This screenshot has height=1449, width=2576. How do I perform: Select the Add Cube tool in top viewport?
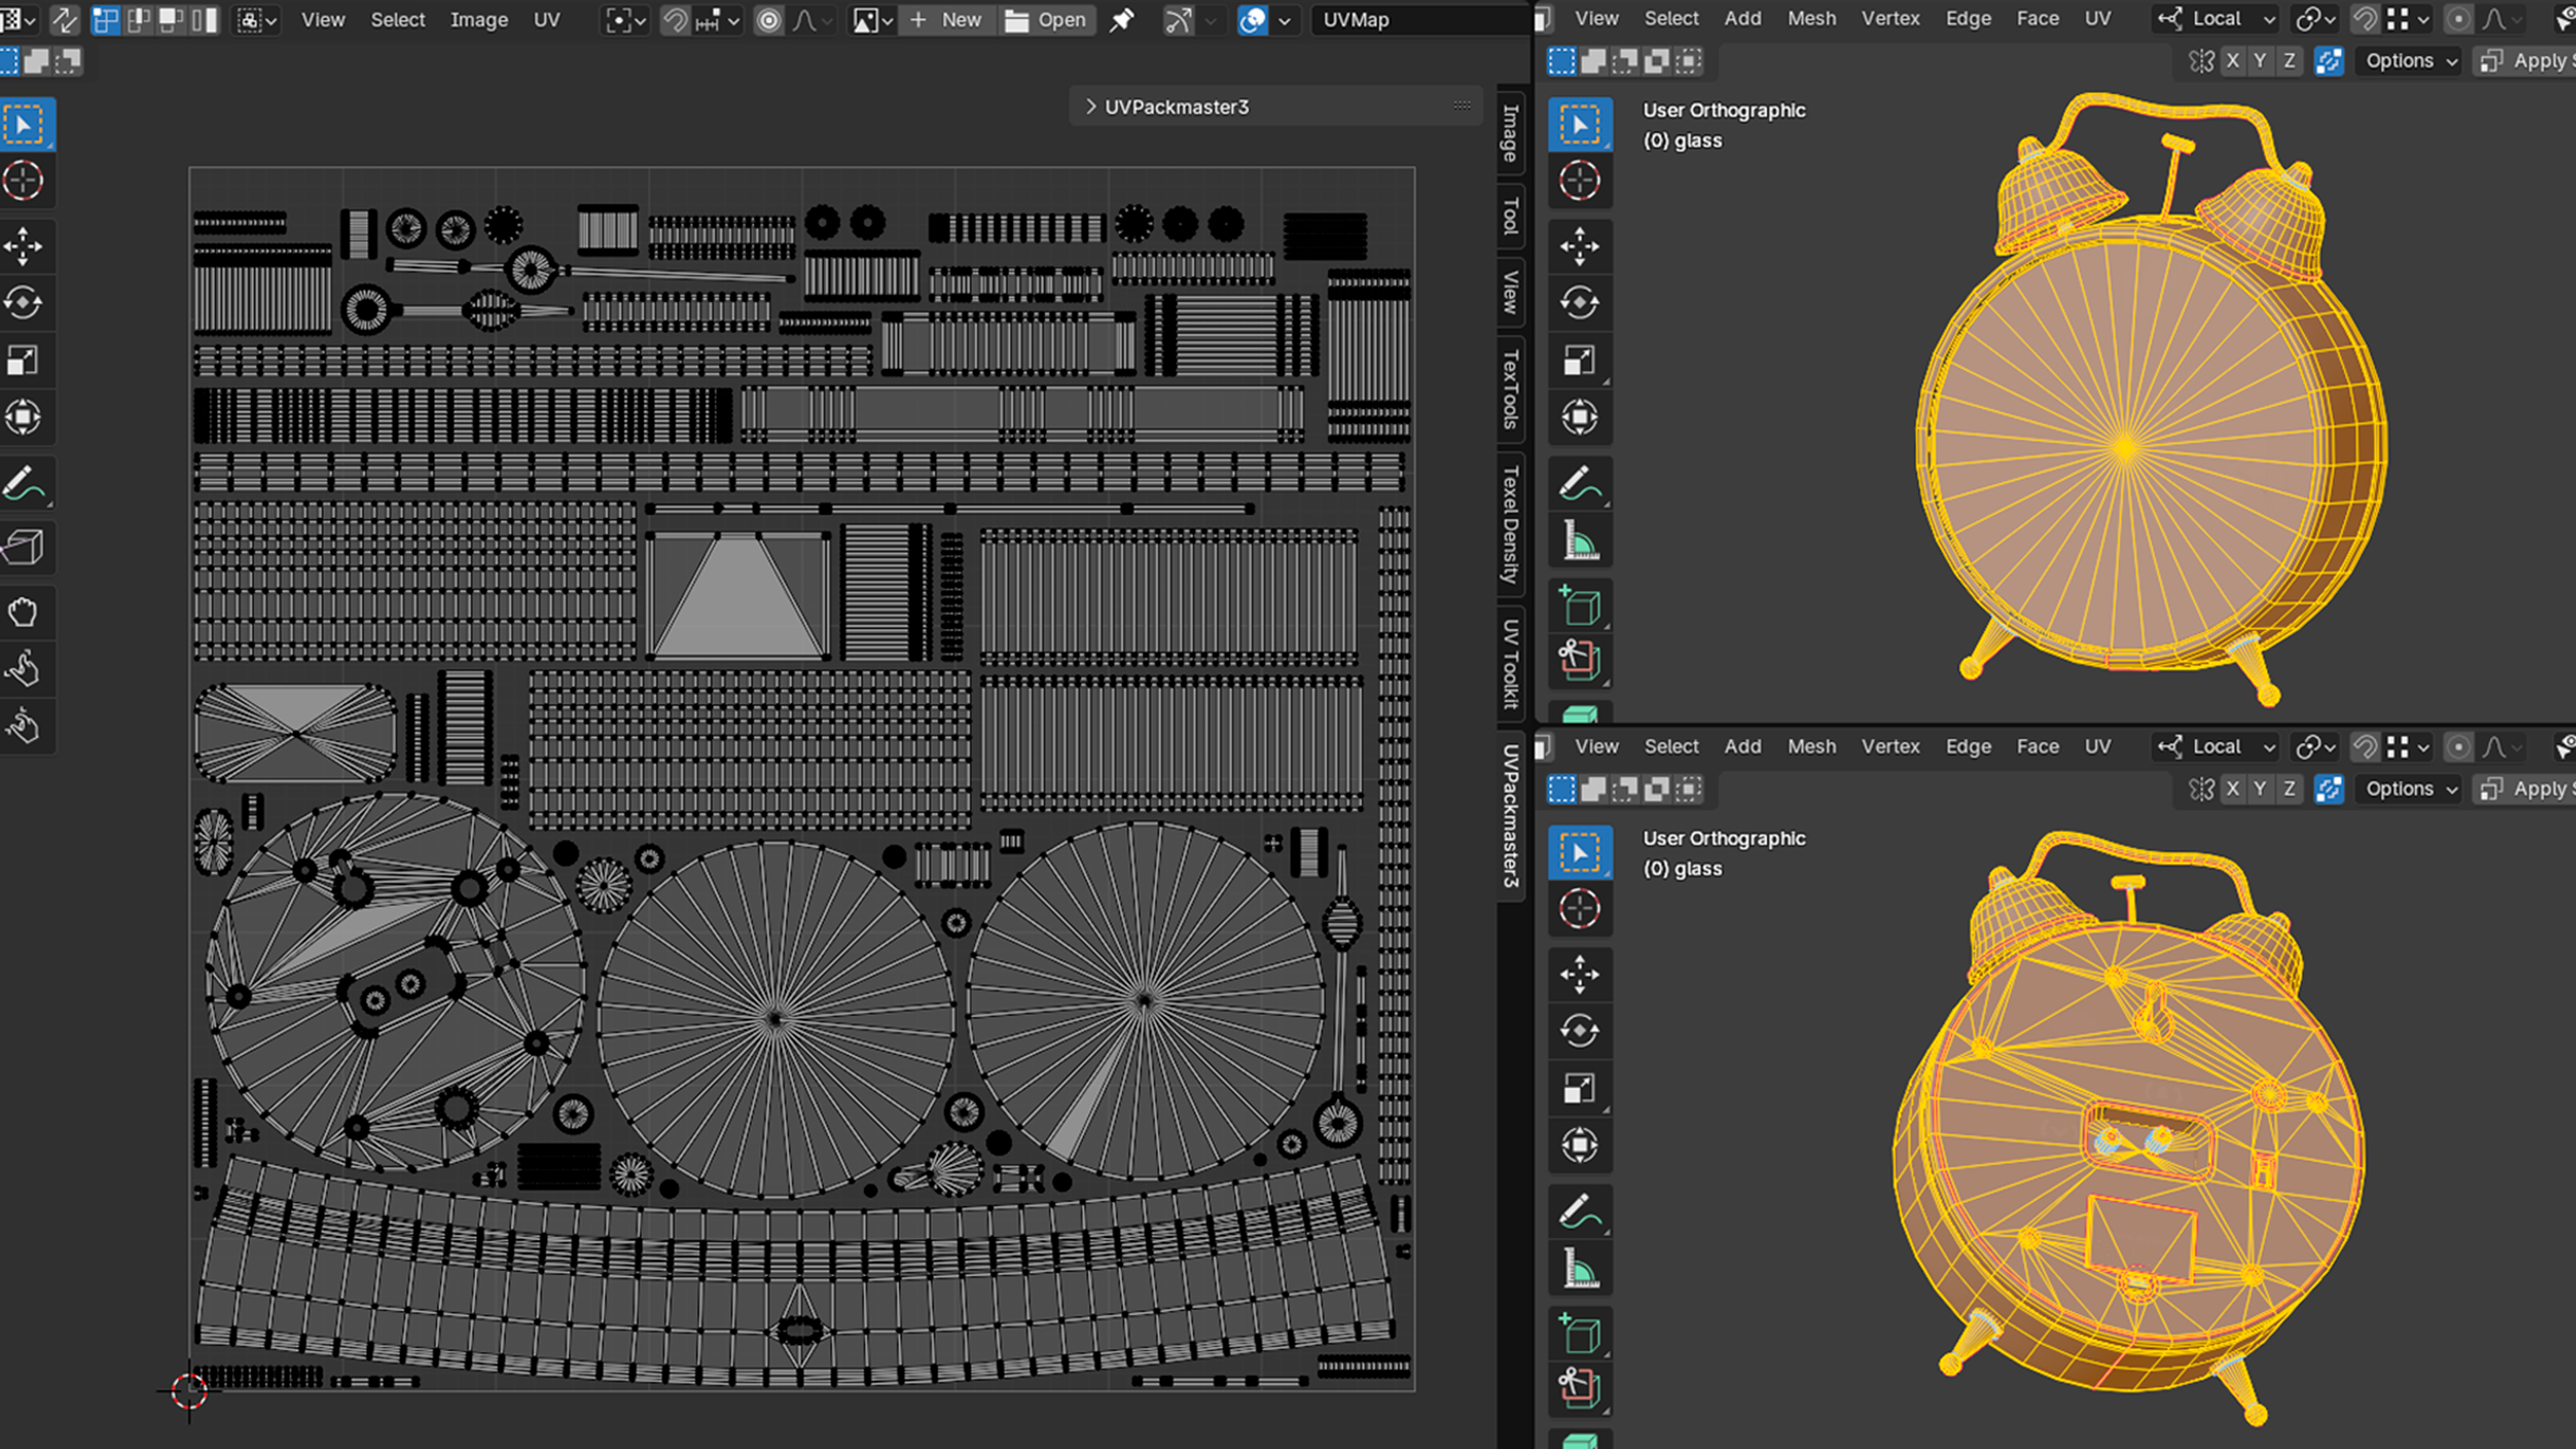1579,605
